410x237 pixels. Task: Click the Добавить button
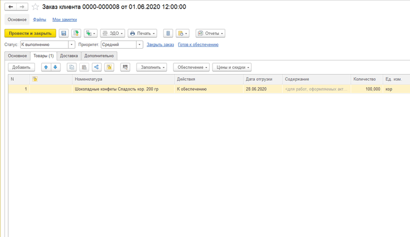[x=21, y=67]
